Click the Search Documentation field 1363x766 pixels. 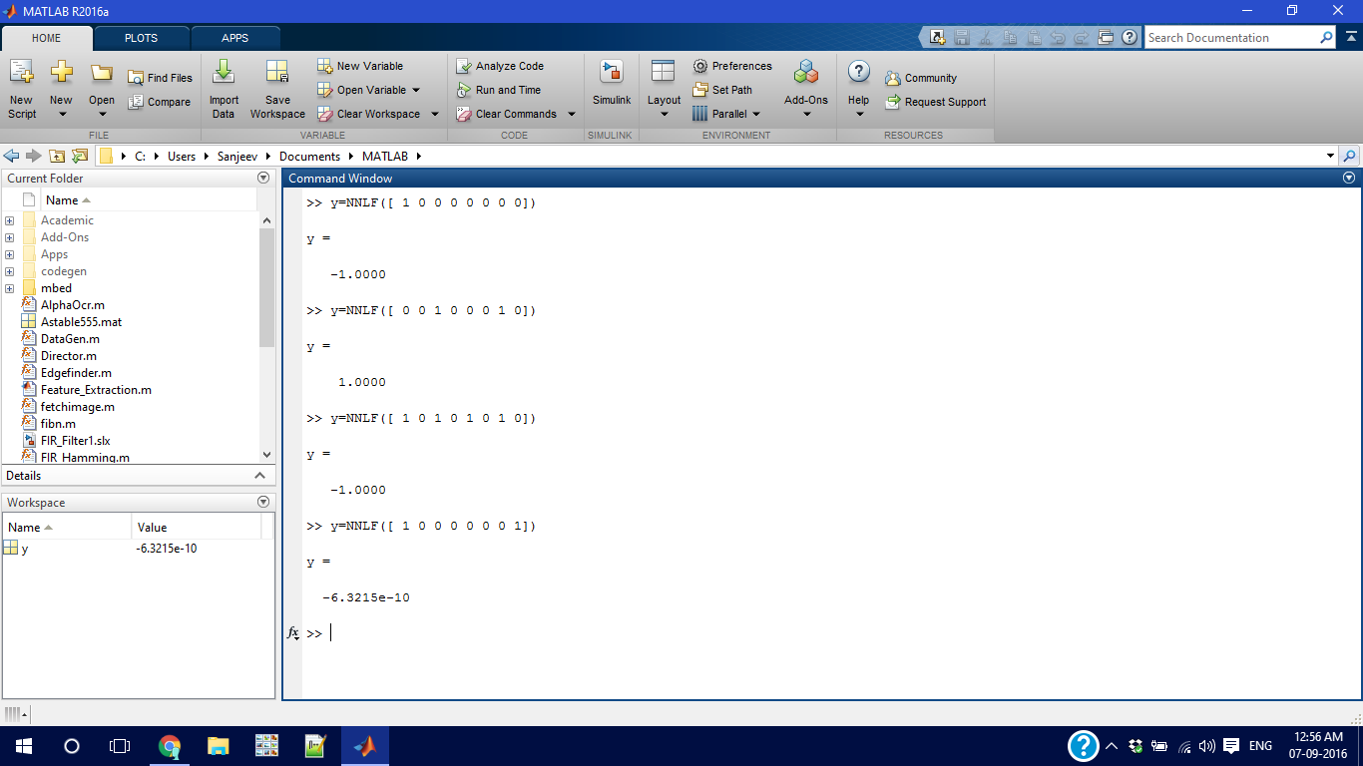(x=1231, y=38)
